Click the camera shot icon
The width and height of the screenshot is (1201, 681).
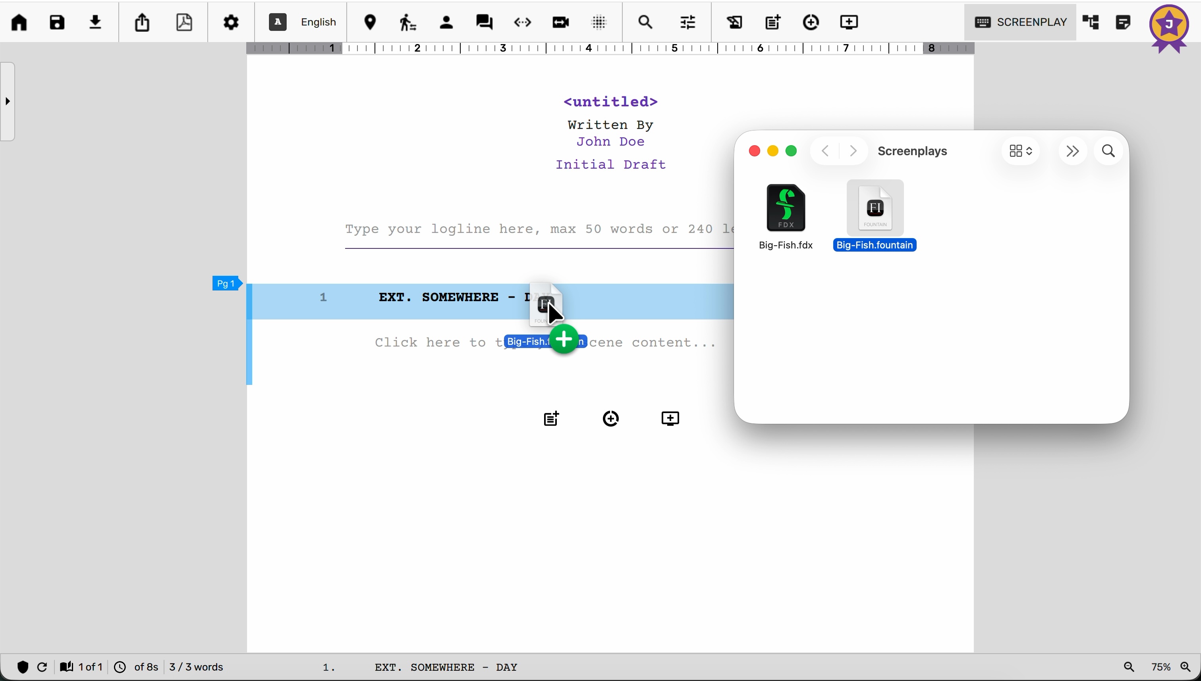[561, 23]
